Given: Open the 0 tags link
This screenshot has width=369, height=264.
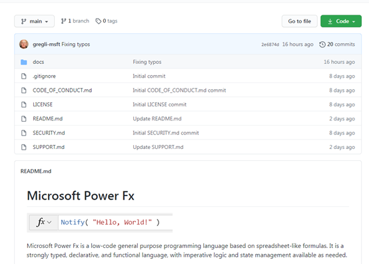Looking at the screenshot, I should coord(107,21).
